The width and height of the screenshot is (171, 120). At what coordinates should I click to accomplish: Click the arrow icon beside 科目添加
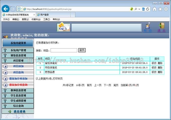[6, 66]
